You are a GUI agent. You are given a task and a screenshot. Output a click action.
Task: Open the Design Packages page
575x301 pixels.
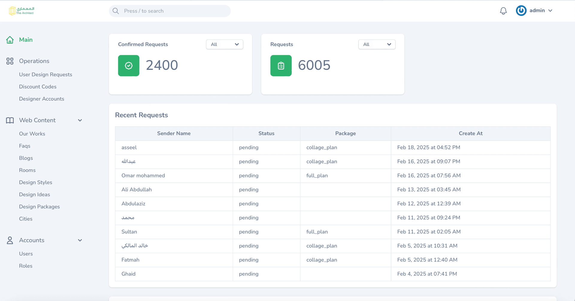39,206
